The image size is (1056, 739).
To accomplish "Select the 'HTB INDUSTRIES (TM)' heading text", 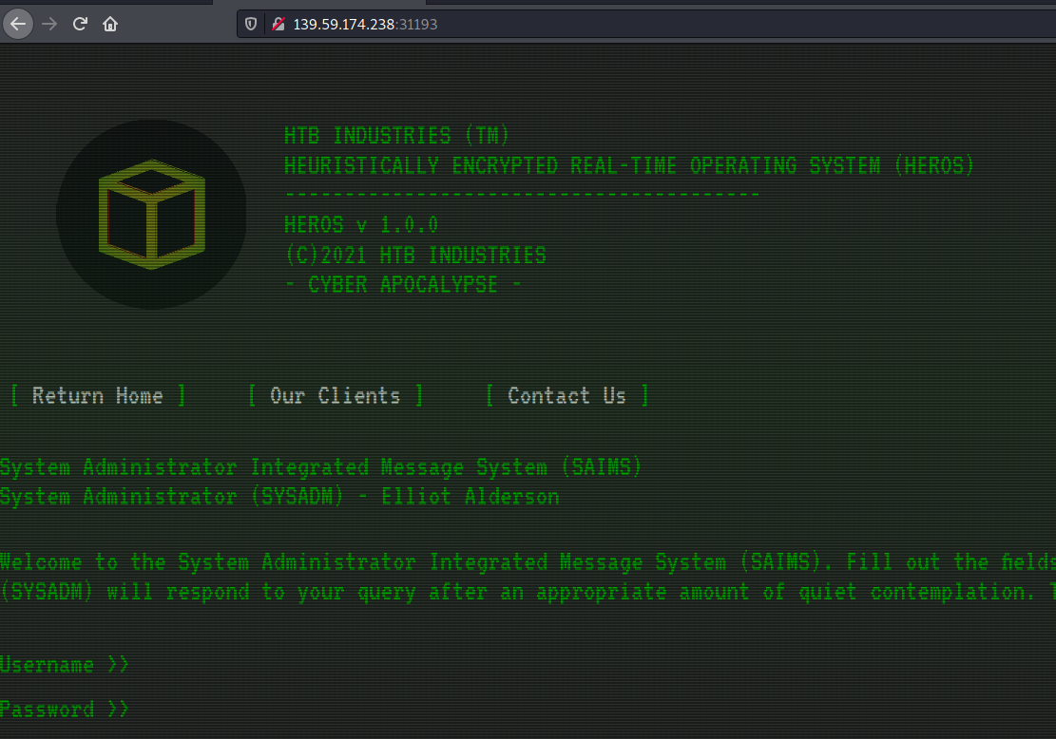I will tap(396, 136).
